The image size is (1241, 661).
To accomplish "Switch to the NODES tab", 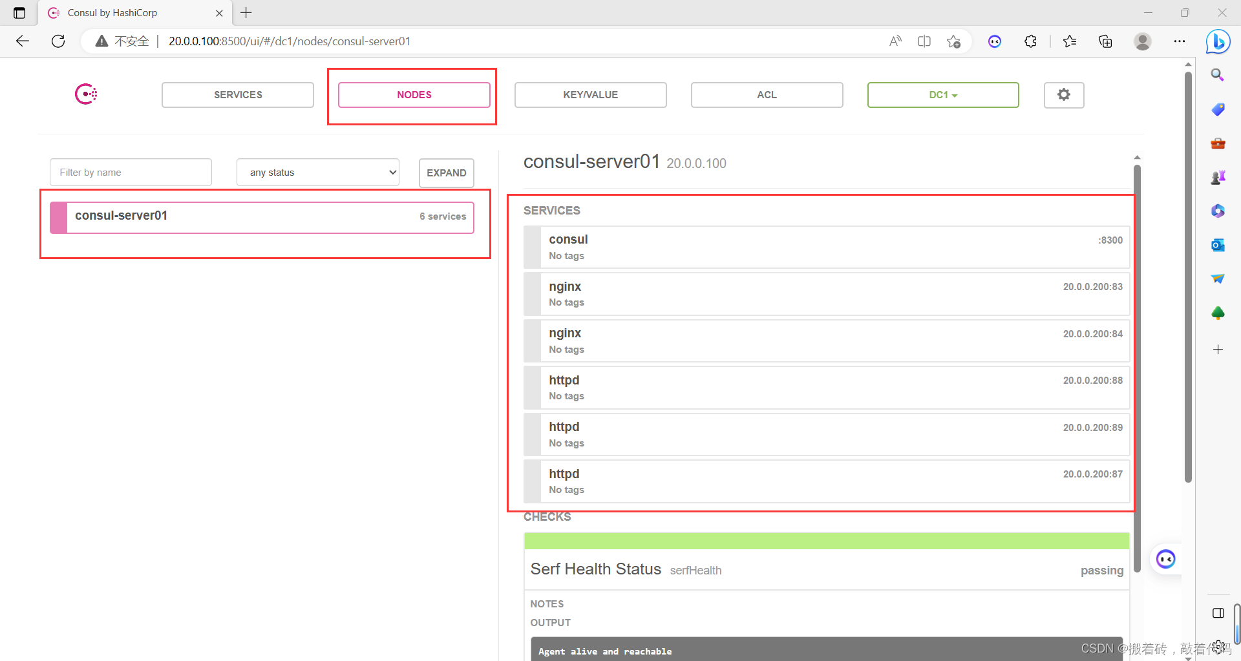I will tap(414, 95).
